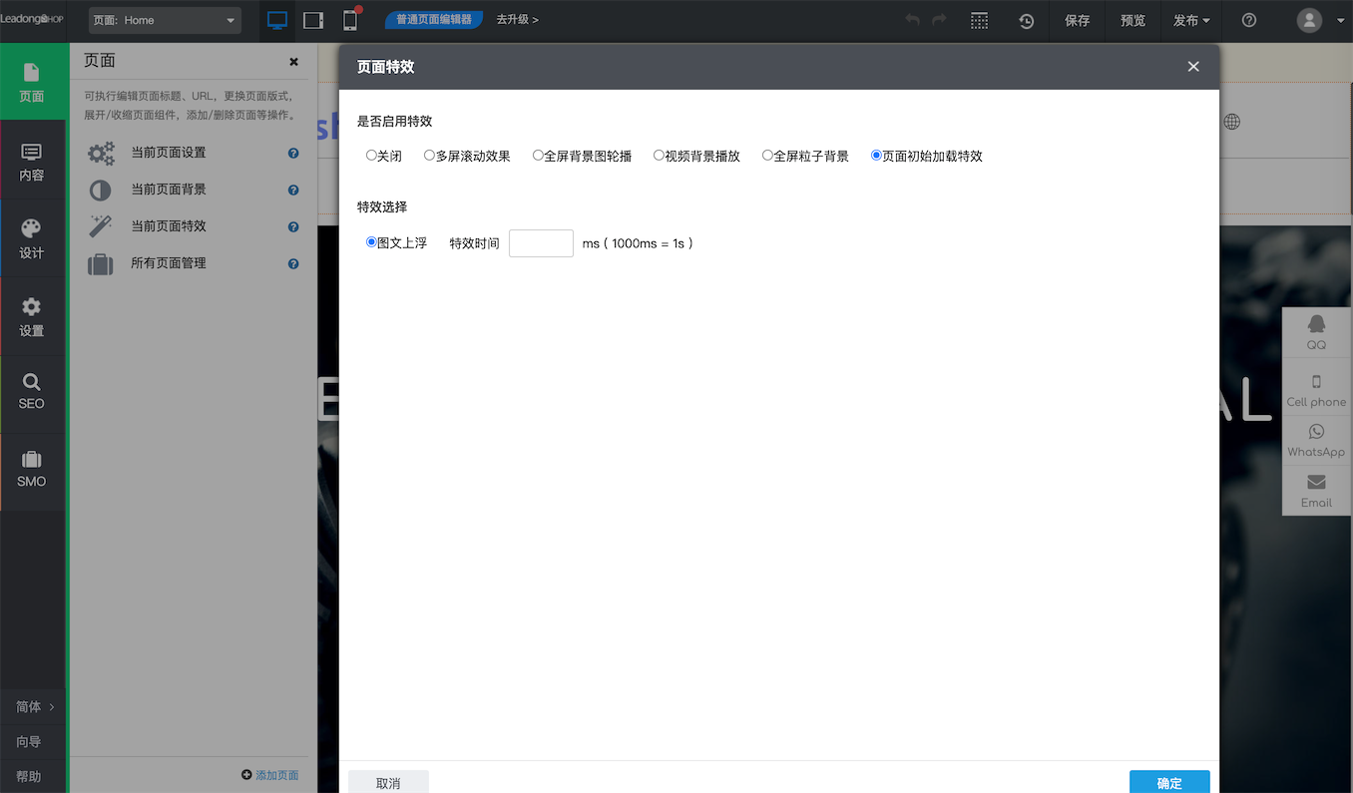Click the QQ bell icon on the right
The image size is (1353, 793).
point(1315,325)
